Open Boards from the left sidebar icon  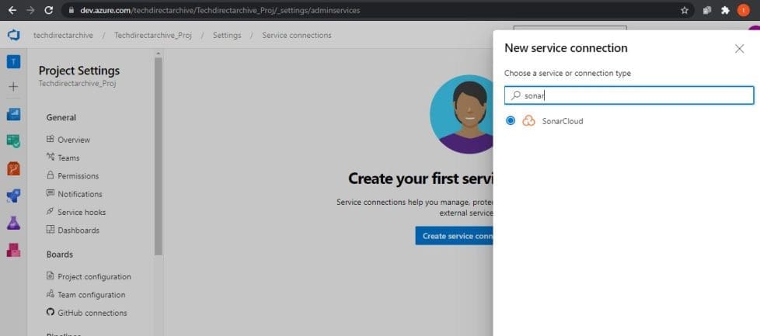[13, 114]
